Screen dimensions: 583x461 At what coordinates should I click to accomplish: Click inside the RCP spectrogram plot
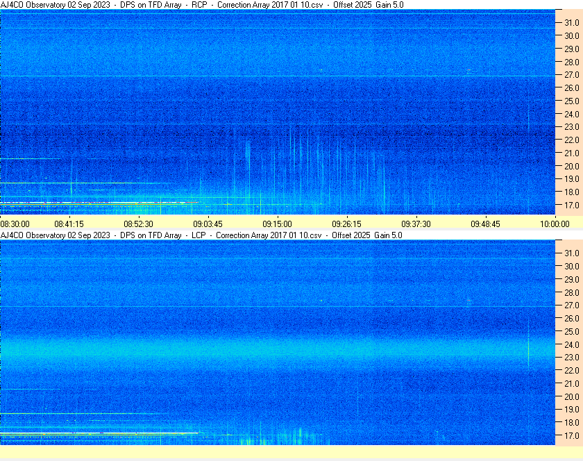point(278,112)
